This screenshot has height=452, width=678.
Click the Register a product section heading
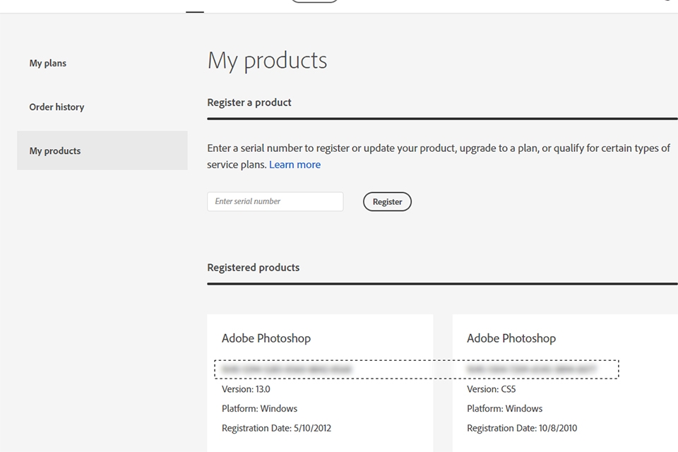tap(249, 102)
